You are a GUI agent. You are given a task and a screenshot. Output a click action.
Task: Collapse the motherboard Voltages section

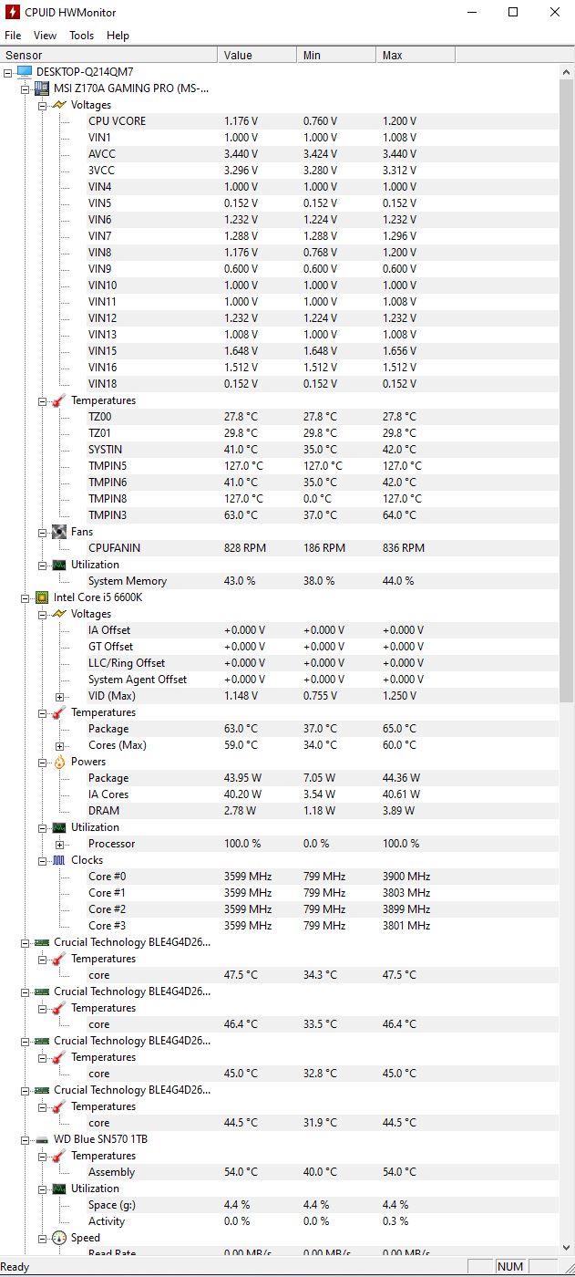pyautogui.click(x=42, y=105)
